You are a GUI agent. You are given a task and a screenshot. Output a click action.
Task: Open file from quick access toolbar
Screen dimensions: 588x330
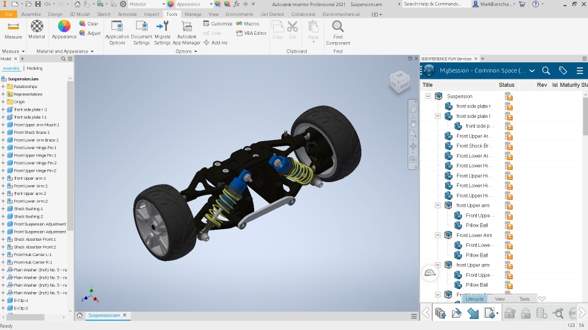coord(29,4)
